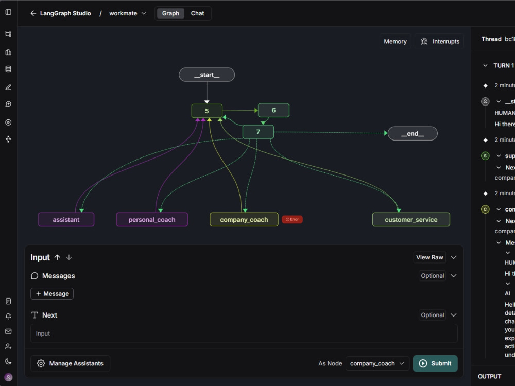Image resolution: width=515 pixels, height=386 pixels.
Task: Click the Optional badge beside Next
Action: click(432, 315)
